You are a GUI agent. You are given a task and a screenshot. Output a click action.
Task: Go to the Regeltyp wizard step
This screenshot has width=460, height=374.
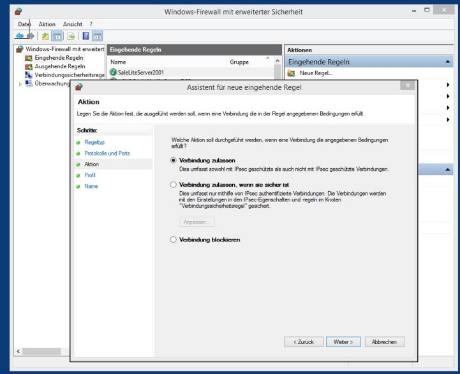point(94,142)
